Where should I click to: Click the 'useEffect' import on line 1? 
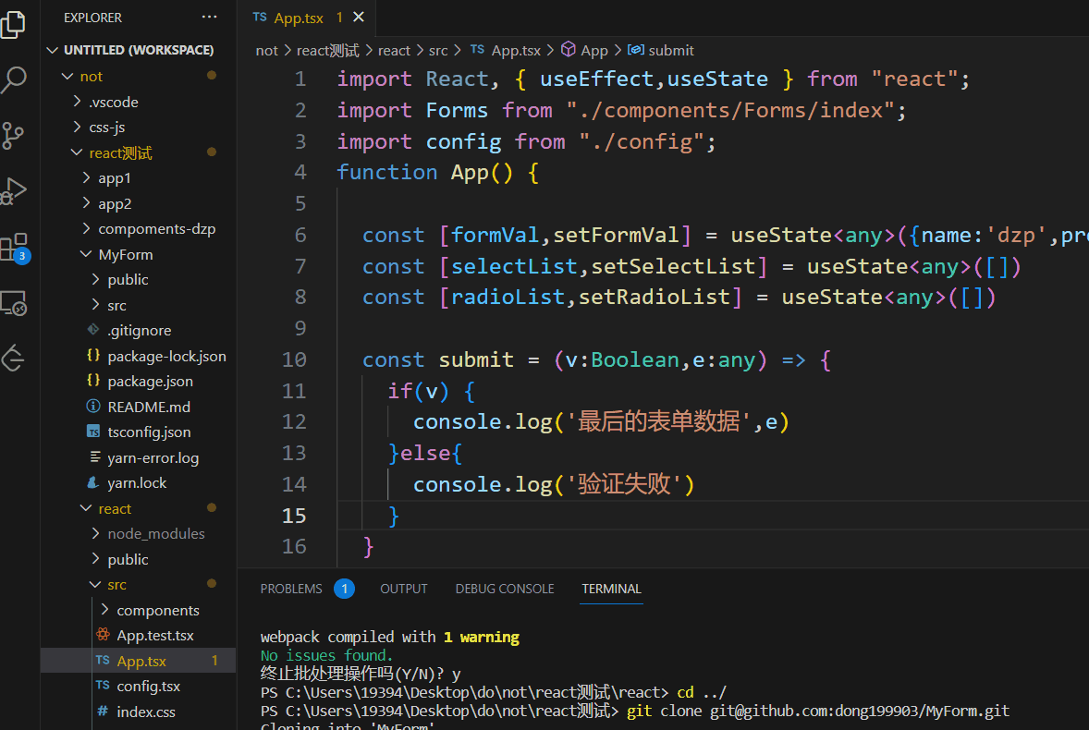click(x=596, y=79)
